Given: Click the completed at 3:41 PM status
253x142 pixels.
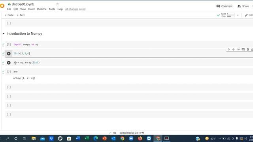Looking at the screenshot, I should click(132, 133).
